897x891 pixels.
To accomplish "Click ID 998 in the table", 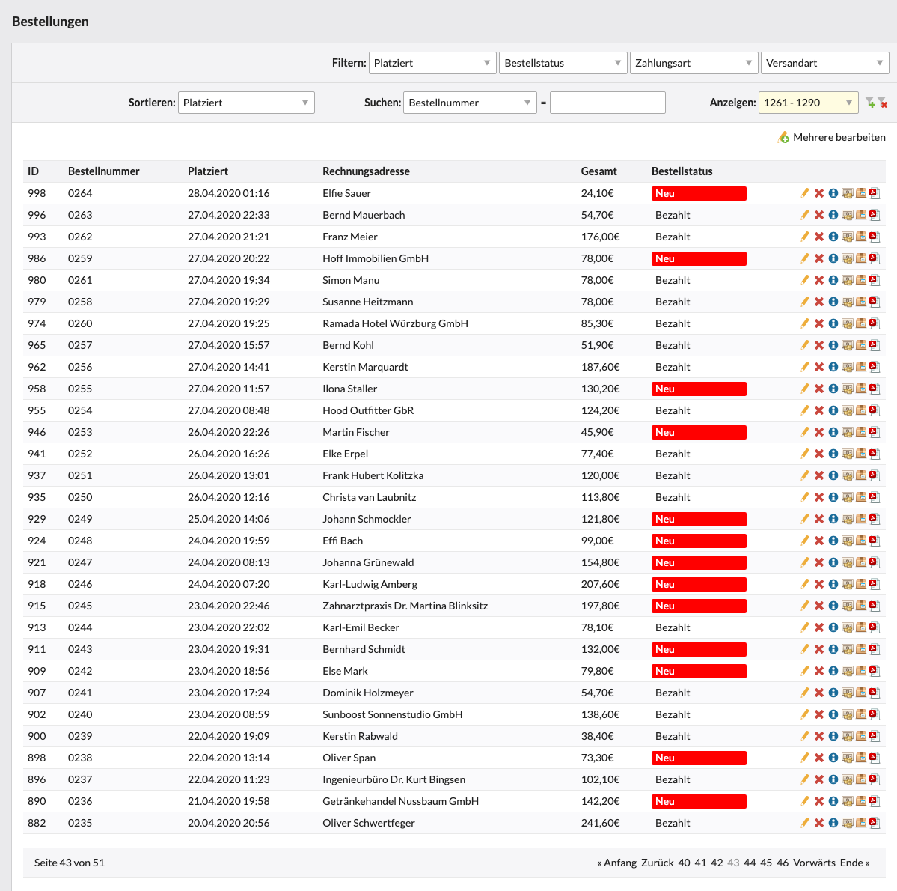I will 37,193.
